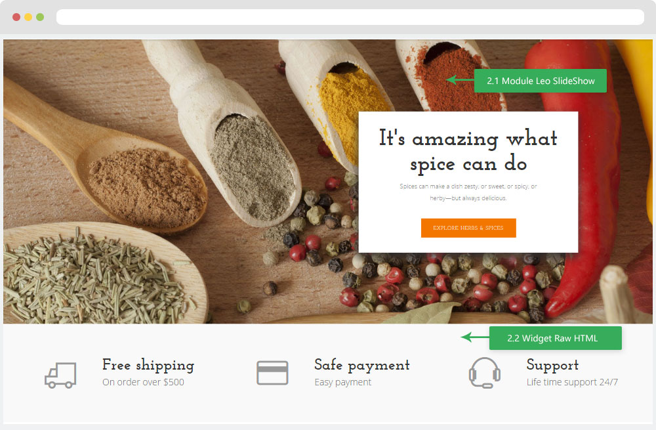Click the green arrow beside Widget Raw HTML
The height and width of the screenshot is (430, 656).
[x=475, y=337]
